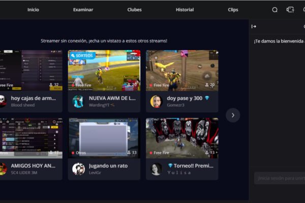
Task: Open Examinar tab
Action: [x=83, y=10]
